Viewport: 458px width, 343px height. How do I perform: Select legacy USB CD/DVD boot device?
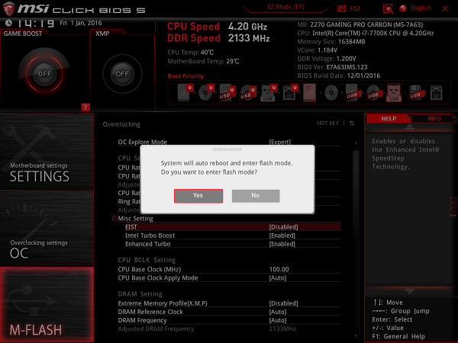pos(373,92)
